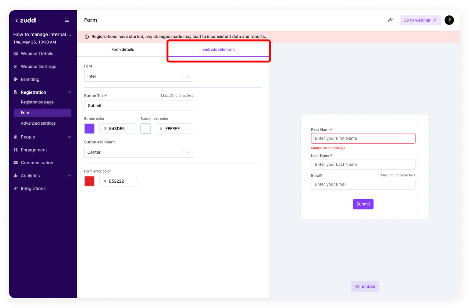Open the red Form error color swatch
Screen dimensions: 469x308
[x=89, y=181]
